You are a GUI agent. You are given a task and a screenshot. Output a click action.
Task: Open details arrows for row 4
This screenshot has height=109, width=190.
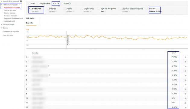185,71
